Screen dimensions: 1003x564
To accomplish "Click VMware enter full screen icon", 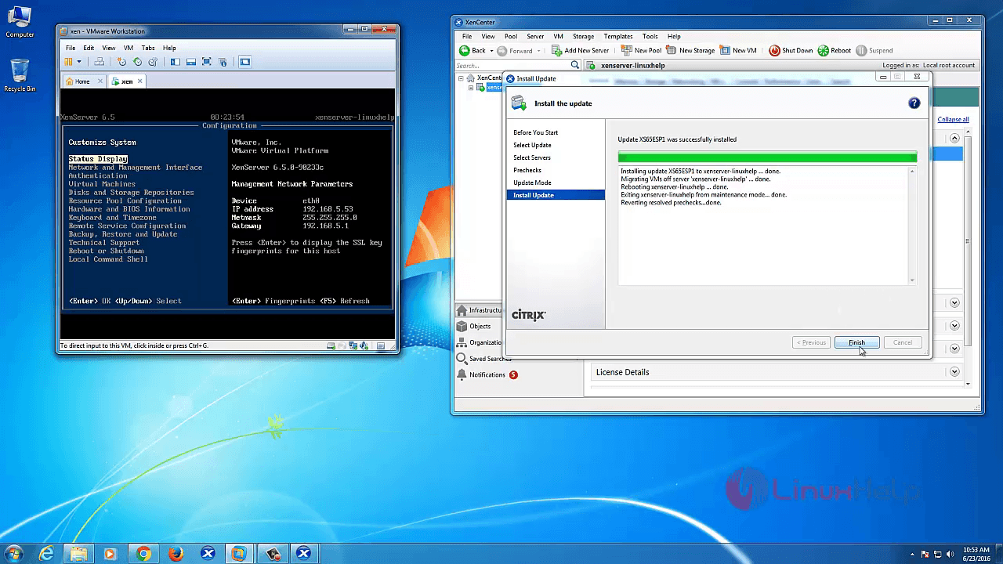I will tap(207, 62).
